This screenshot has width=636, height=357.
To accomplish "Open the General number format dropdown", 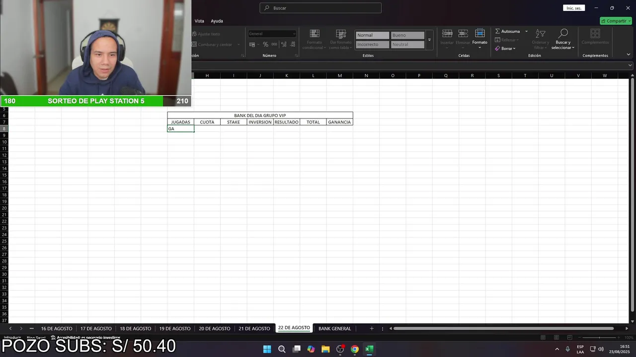I will [272, 34].
